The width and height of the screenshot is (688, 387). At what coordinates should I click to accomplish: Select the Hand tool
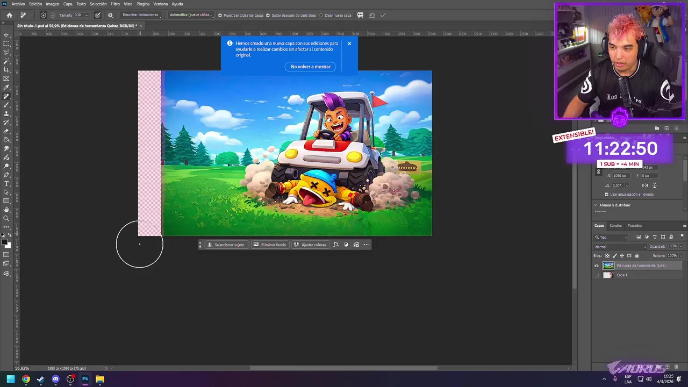[6, 210]
